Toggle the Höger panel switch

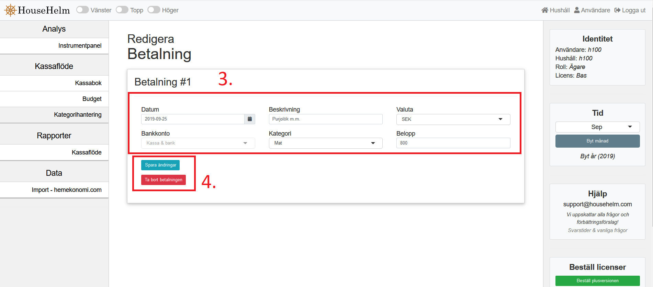(154, 10)
